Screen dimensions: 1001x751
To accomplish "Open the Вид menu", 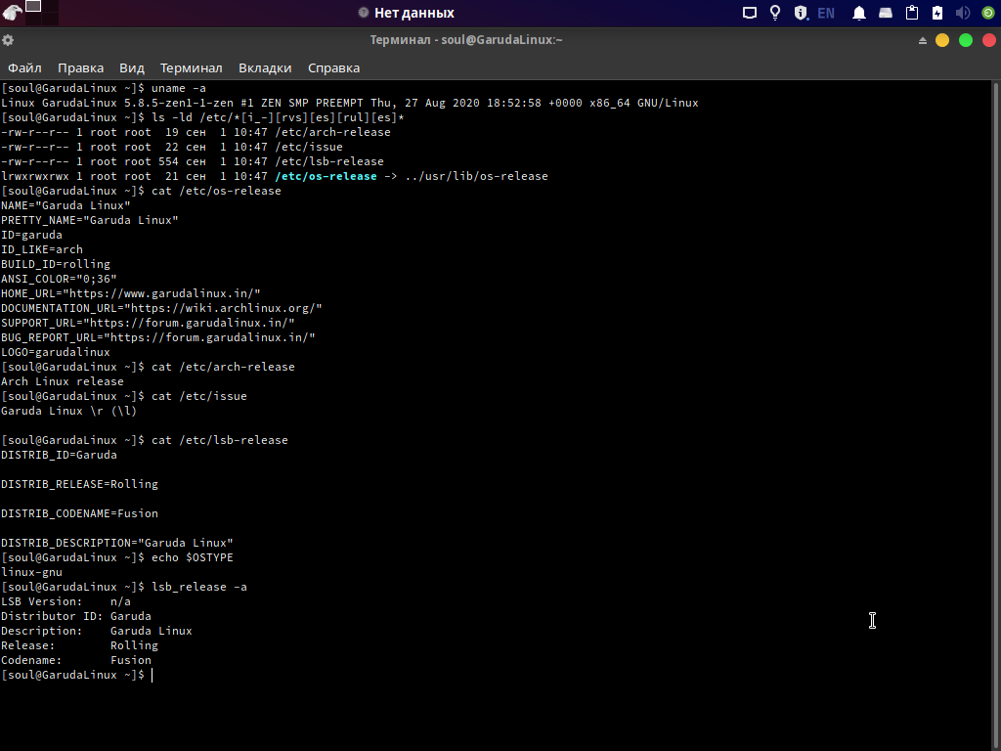I will (132, 67).
